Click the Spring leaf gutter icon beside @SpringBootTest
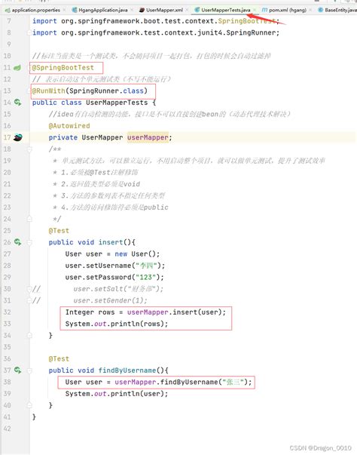The height and width of the screenshot is (455, 357). [x=17, y=68]
